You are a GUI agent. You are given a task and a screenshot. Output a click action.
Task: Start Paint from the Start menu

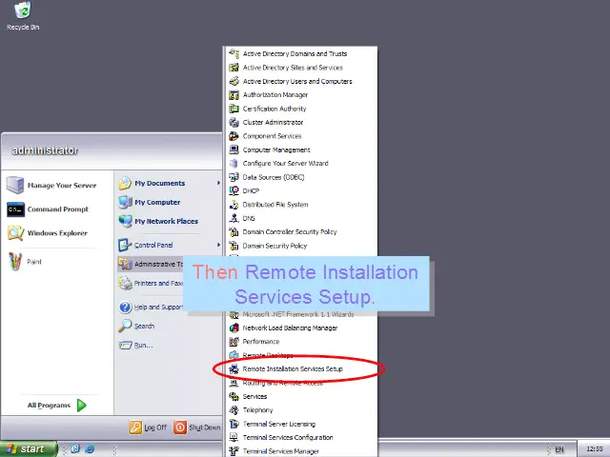(x=15, y=261)
